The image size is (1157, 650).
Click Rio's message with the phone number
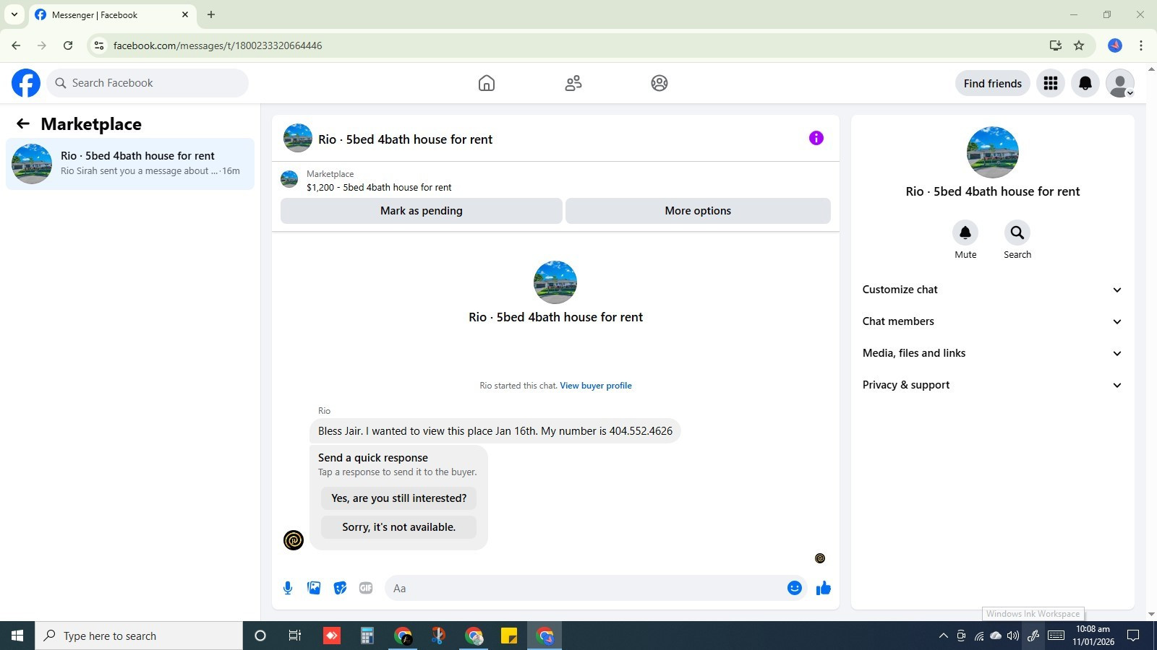click(495, 431)
